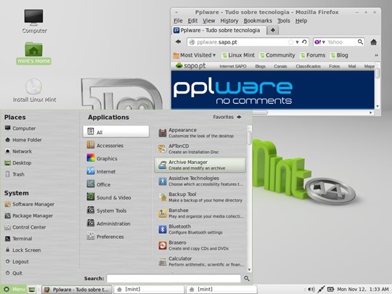Switch to Favorites view in menu

click(227, 117)
